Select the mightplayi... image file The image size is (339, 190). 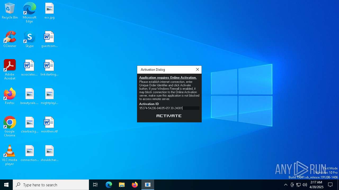click(x=50, y=97)
